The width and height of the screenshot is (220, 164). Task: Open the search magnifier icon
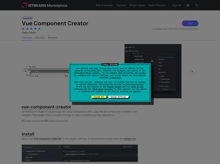pos(196,5)
